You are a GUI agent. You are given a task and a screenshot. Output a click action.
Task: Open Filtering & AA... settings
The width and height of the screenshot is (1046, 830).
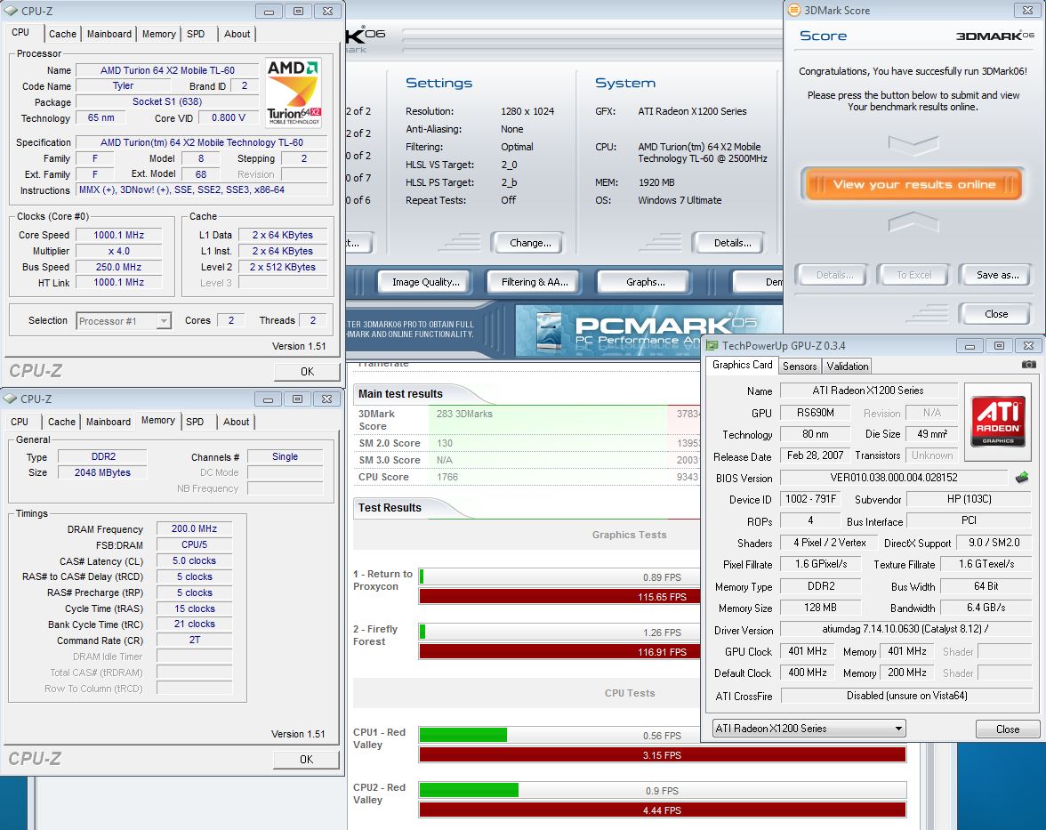point(535,282)
